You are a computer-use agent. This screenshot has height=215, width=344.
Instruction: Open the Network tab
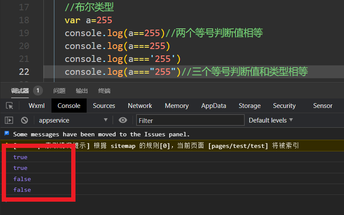[140, 106]
